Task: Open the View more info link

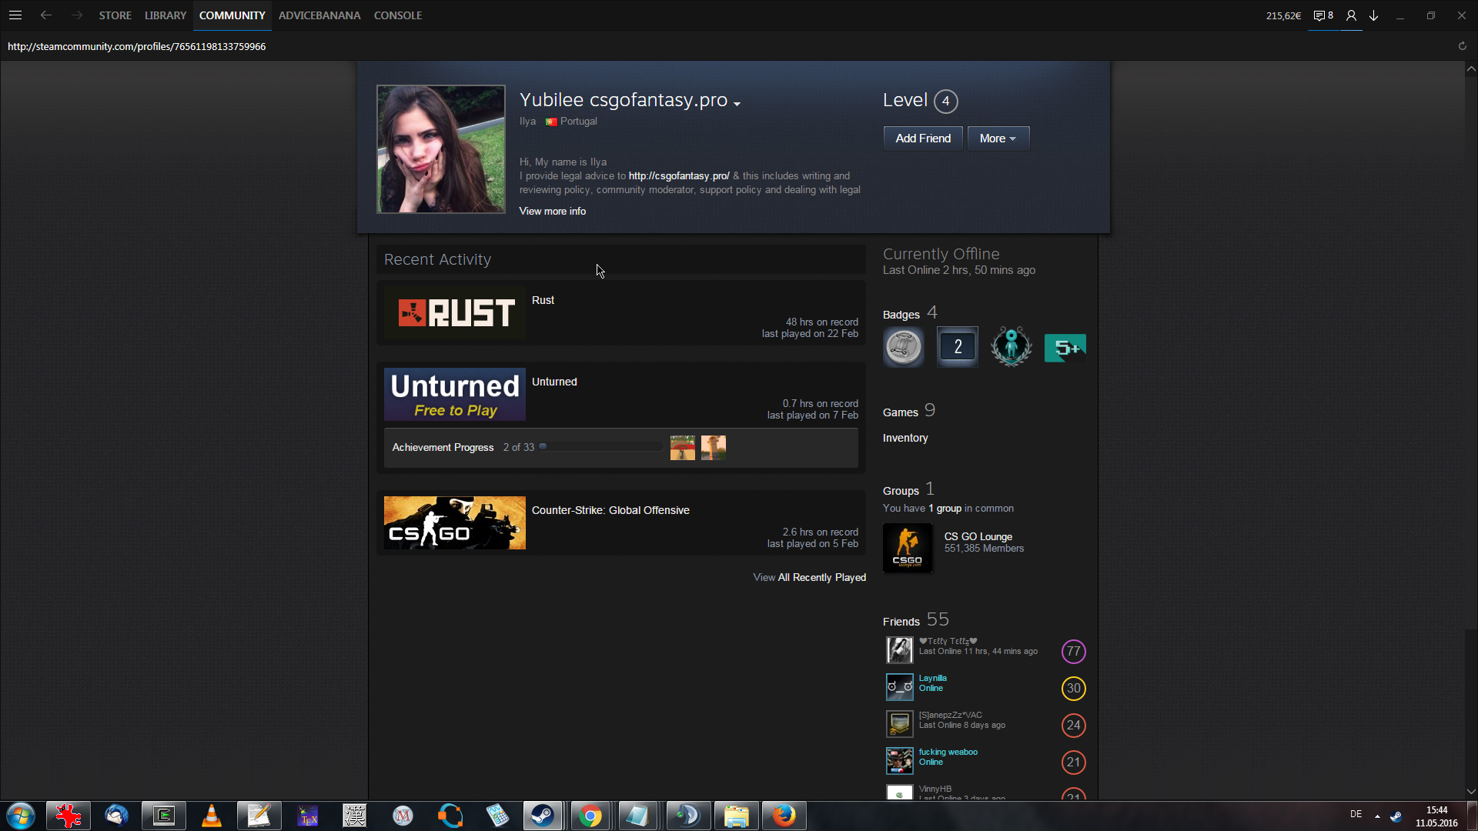Action: pyautogui.click(x=552, y=211)
